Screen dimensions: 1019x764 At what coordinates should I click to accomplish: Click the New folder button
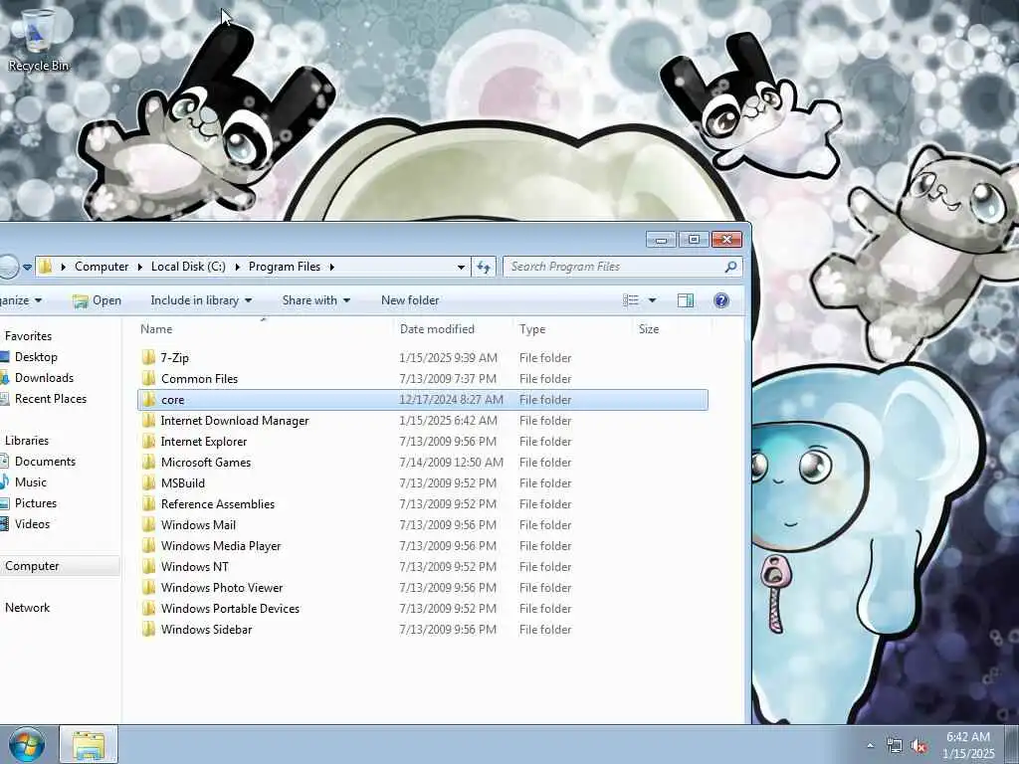tap(410, 300)
